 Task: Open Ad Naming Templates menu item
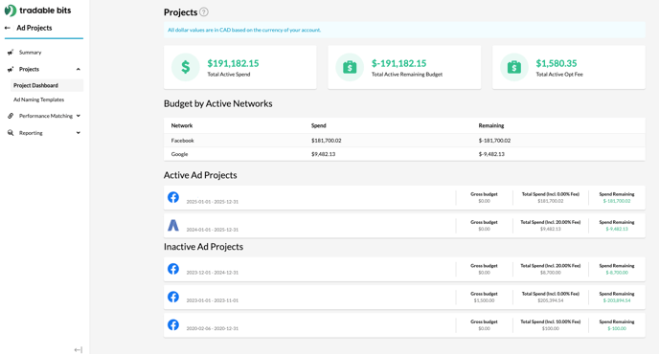(x=38, y=100)
